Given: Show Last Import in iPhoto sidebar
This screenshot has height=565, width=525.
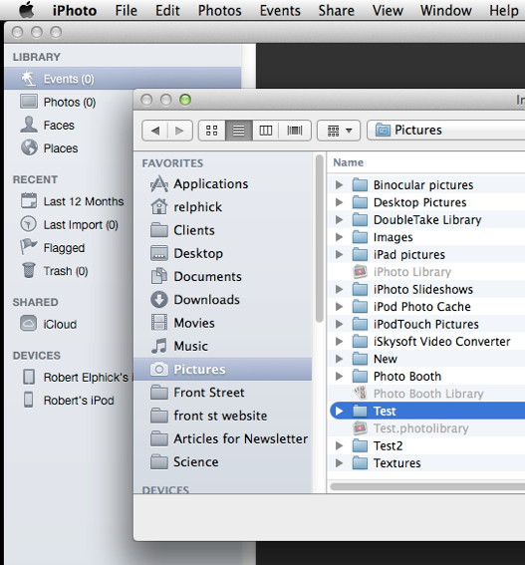Looking at the screenshot, I should tap(69, 224).
